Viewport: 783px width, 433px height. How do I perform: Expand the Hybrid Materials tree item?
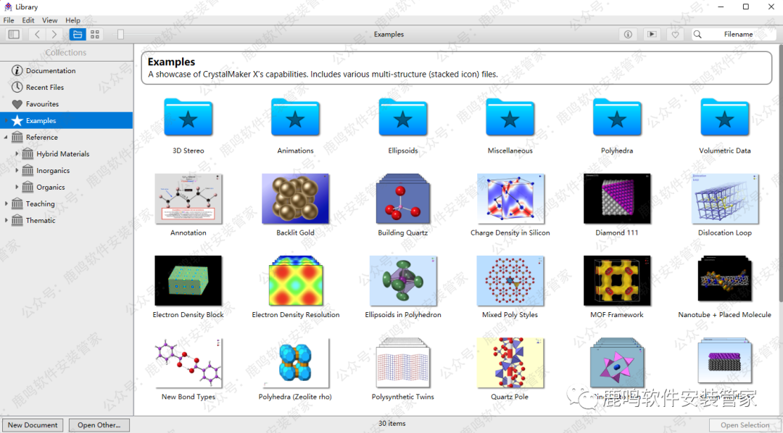click(17, 154)
